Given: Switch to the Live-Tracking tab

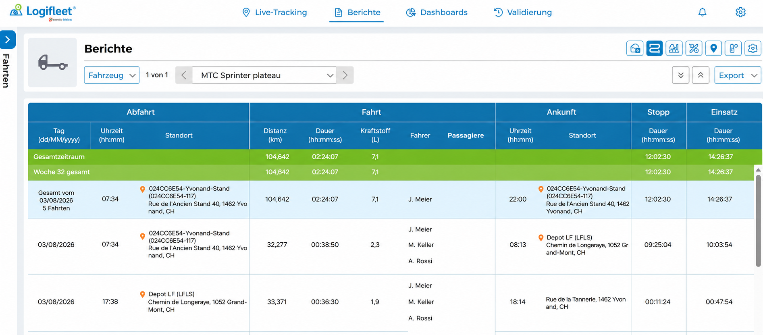Looking at the screenshot, I should [x=274, y=12].
